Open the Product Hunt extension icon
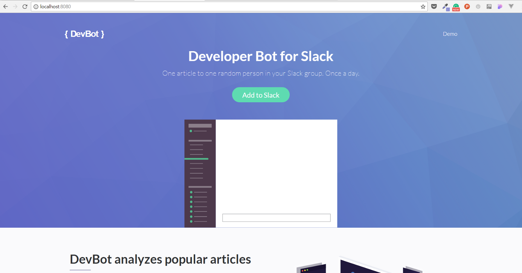The width and height of the screenshot is (522, 273). click(x=467, y=7)
